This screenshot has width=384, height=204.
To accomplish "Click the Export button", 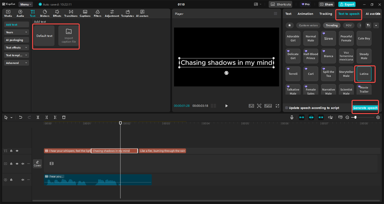I will click(x=347, y=4).
